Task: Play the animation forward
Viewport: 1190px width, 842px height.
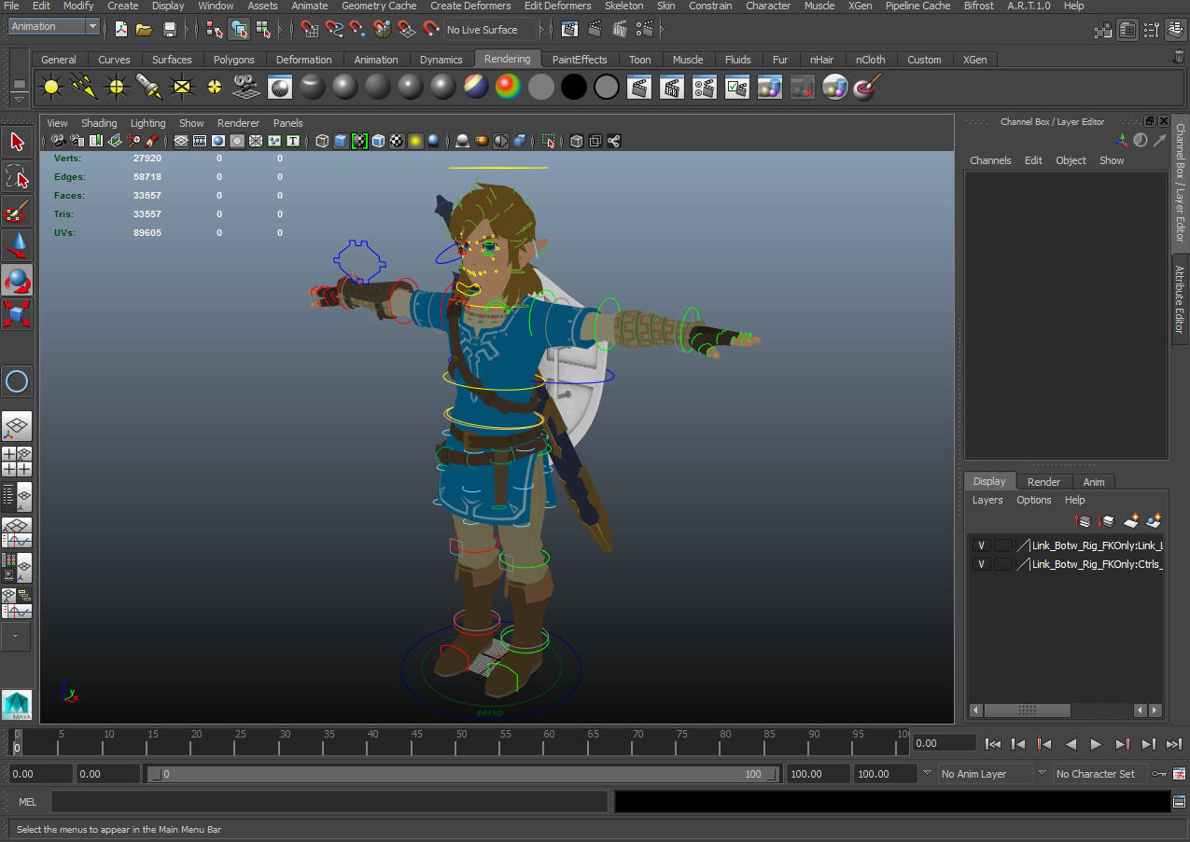Action: [x=1096, y=744]
